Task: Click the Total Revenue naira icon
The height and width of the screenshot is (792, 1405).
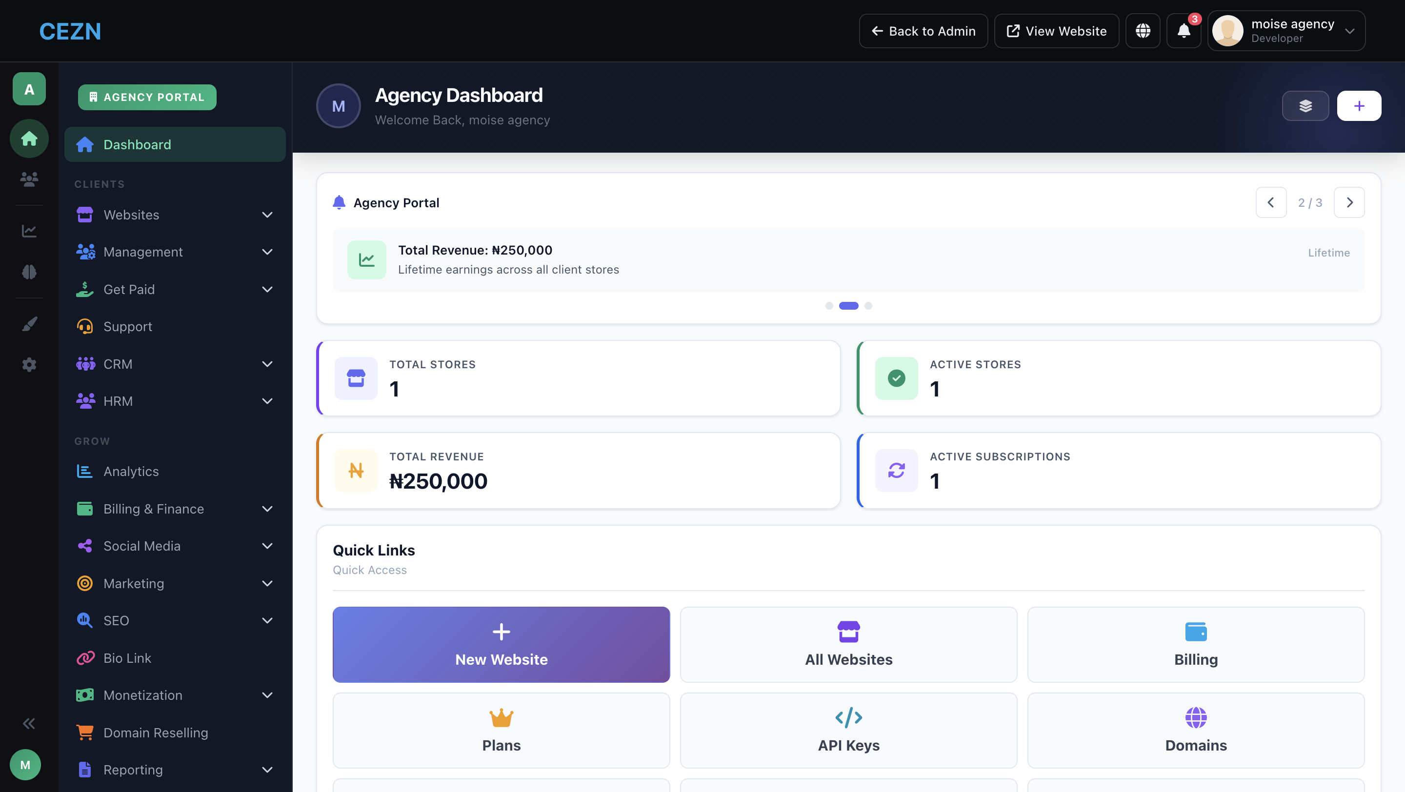Action: (356, 471)
